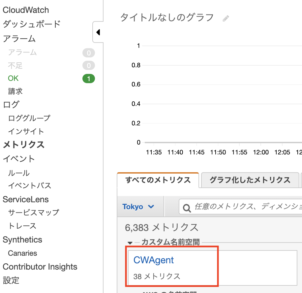Click the pencil icon to edit graph title
This screenshot has width=302, height=293.
[226, 18]
